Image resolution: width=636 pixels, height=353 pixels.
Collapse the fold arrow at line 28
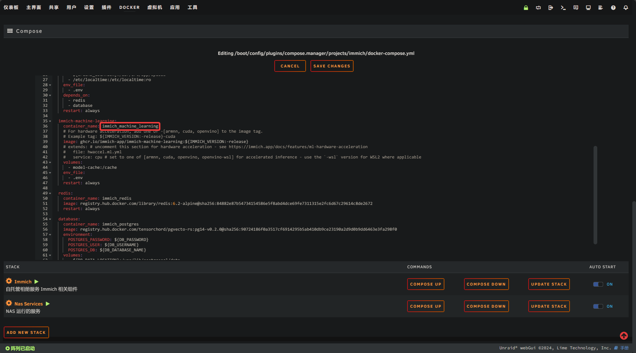click(50, 85)
